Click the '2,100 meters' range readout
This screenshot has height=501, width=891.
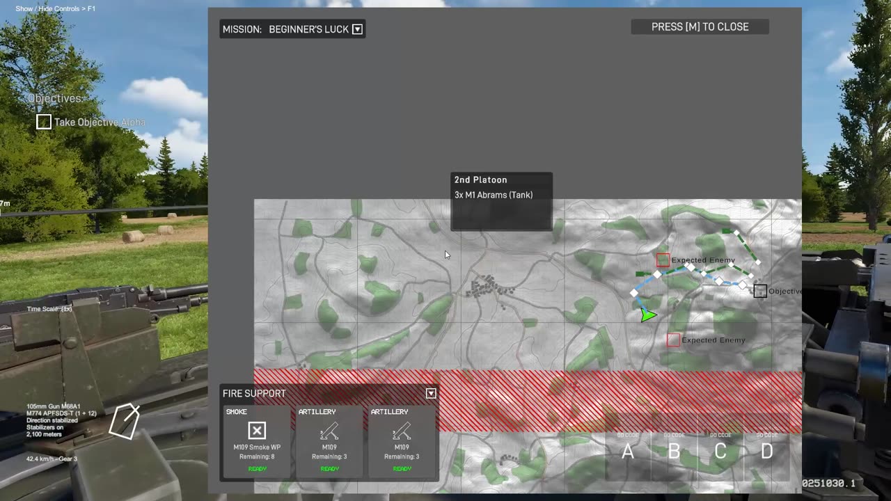(x=44, y=434)
